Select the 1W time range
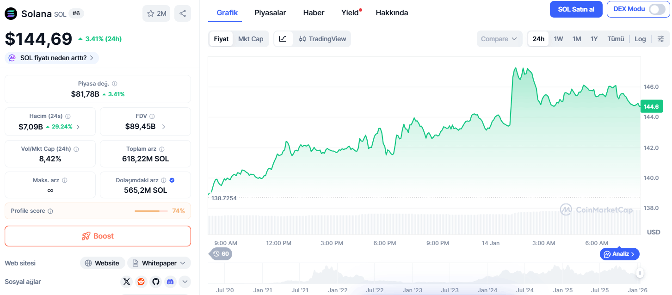The image size is (672, 295). click(x=558, y=39)
